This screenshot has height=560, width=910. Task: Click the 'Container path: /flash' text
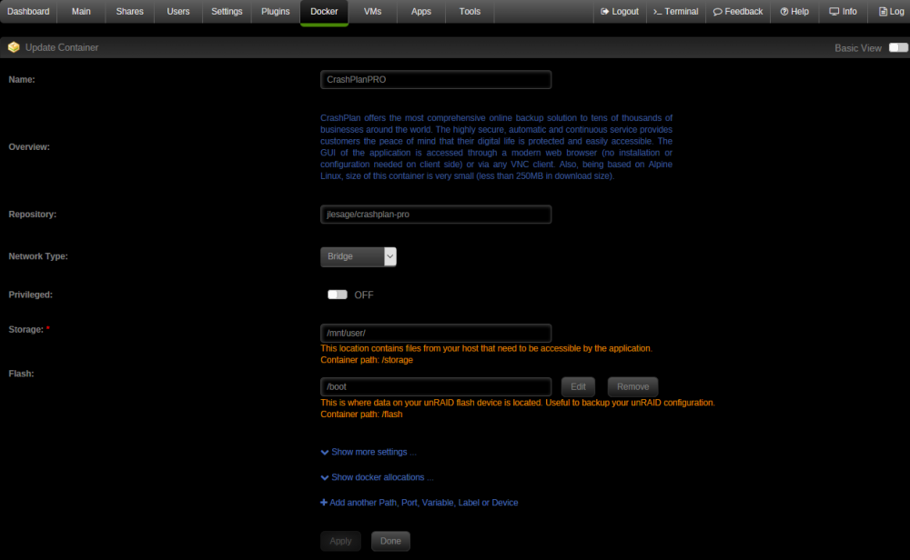click(x=361, y=415)
